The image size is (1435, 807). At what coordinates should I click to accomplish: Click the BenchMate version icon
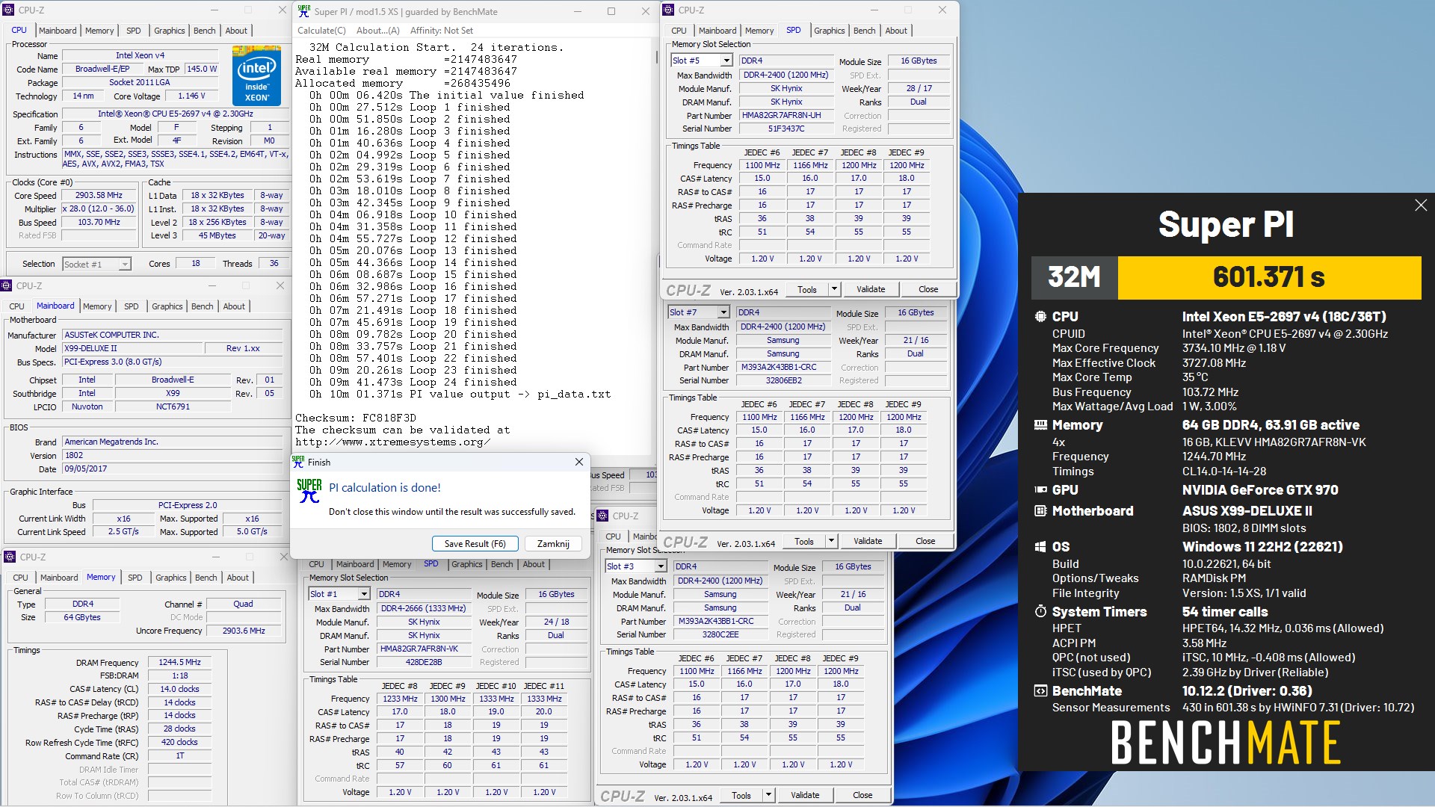click(x=1040, y=690)
